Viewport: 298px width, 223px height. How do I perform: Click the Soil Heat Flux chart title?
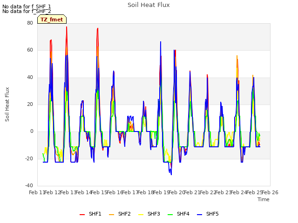[149, 5]
